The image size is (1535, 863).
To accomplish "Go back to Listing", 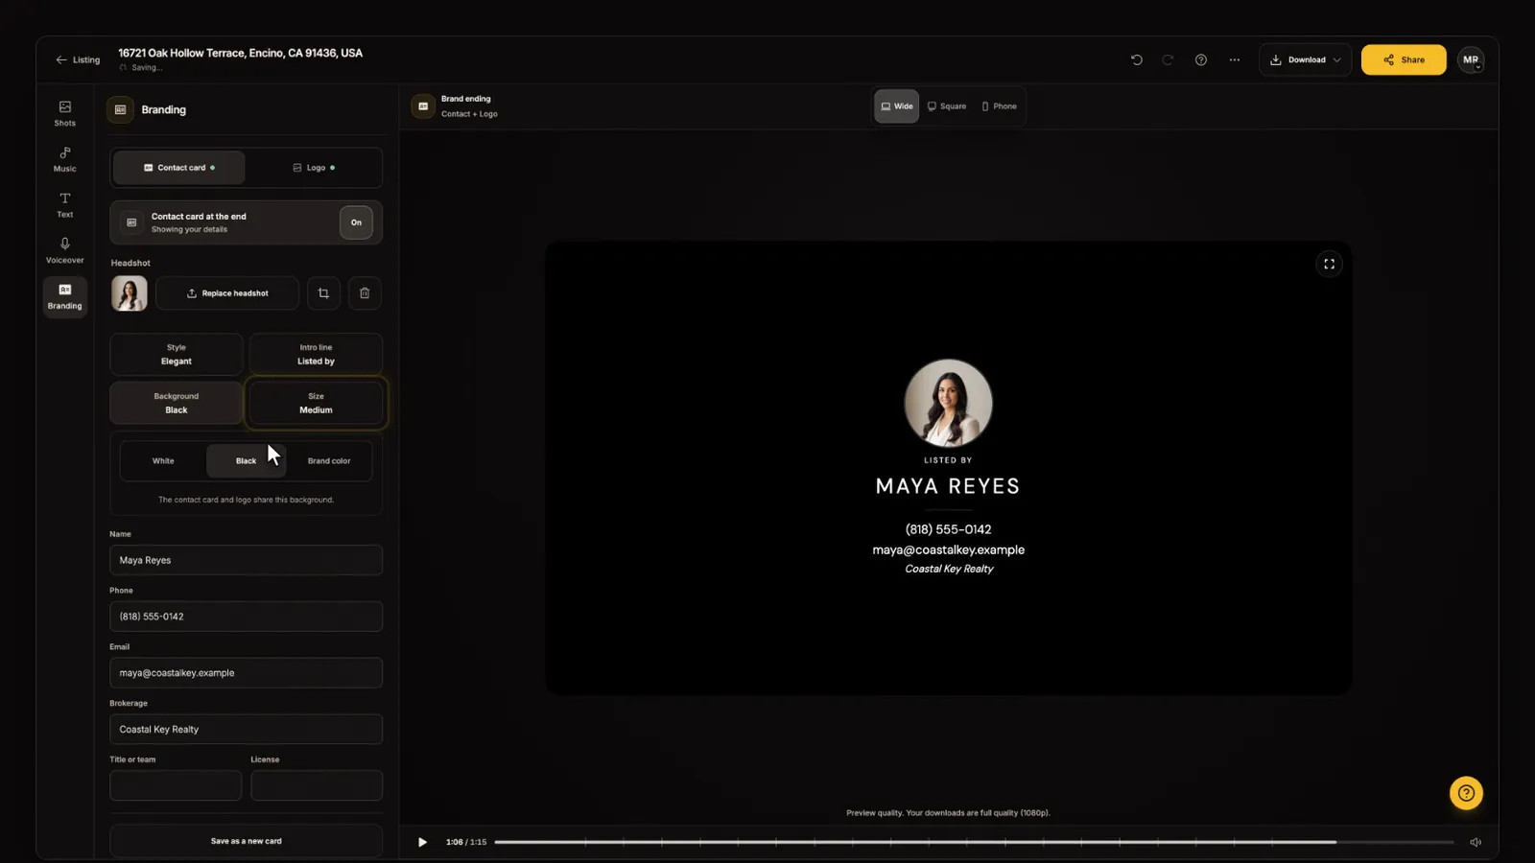I will tap(78, 59).
